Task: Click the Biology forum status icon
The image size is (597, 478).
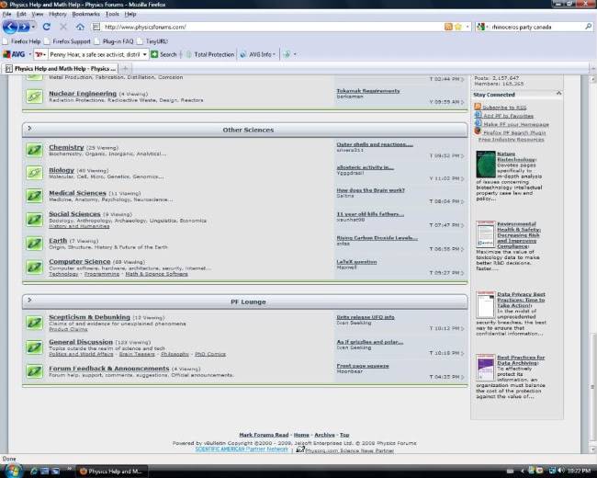Action: (34, 173)
